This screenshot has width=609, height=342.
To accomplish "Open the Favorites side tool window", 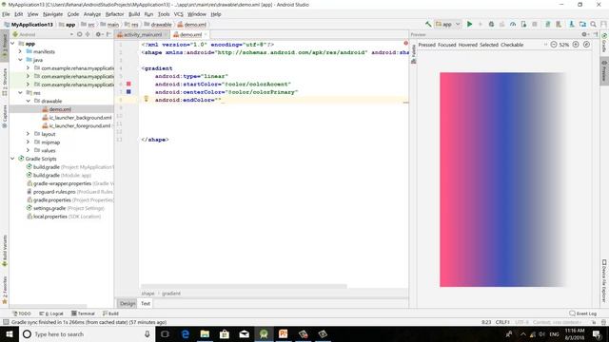I will [x=5, y=290].
